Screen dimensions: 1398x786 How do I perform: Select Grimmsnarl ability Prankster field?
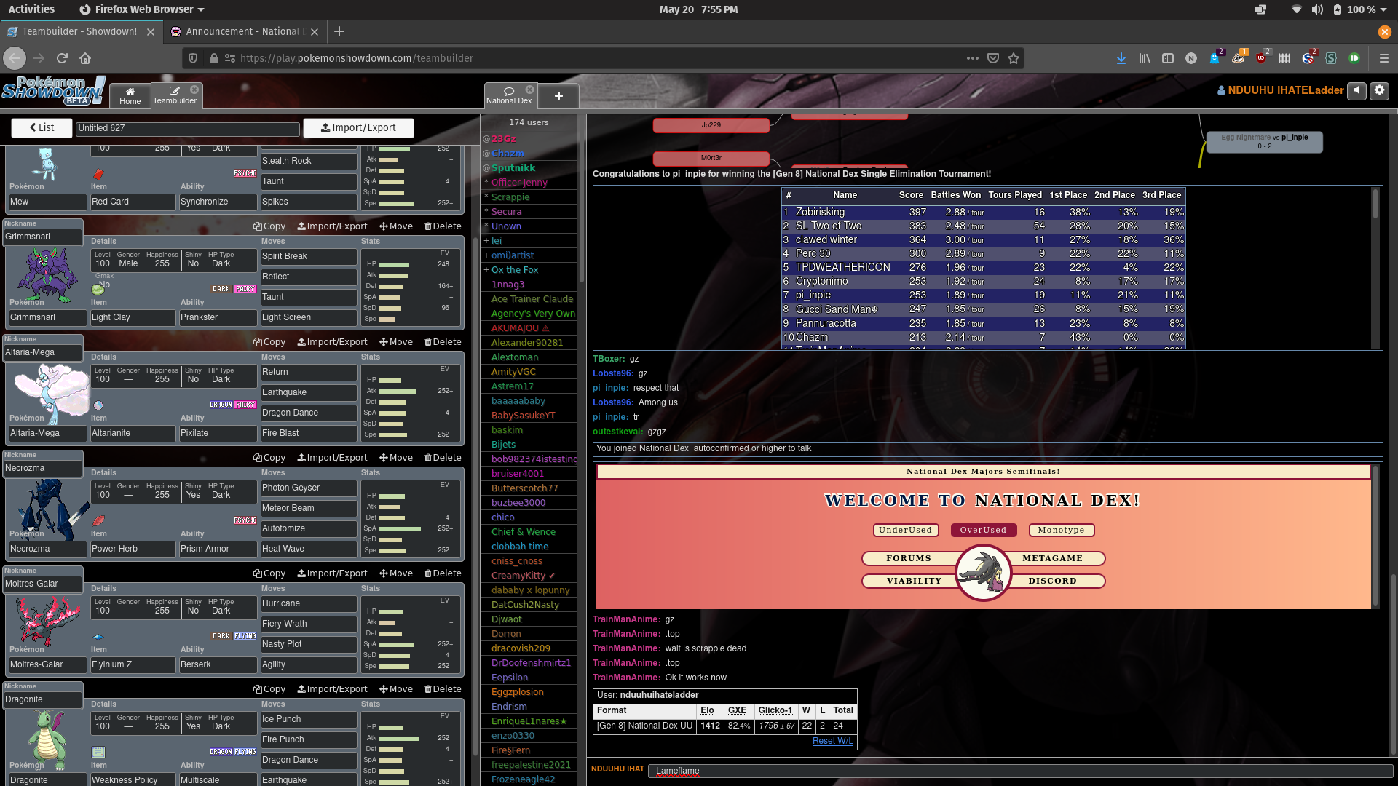pos(218,317)
